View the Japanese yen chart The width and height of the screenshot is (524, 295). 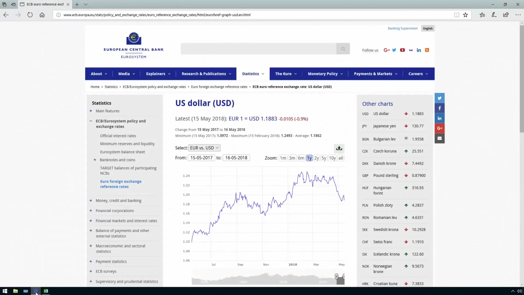click(x=384, y=126)
